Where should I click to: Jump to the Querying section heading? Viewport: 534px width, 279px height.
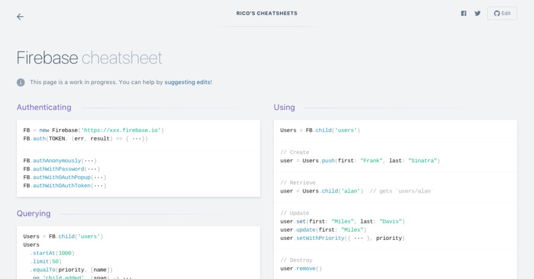coord(34,213)
